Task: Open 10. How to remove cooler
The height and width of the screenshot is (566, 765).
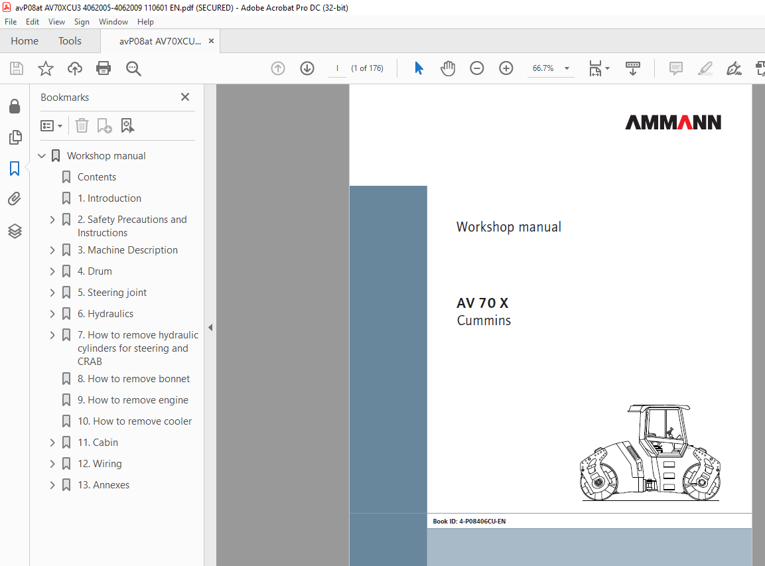Action: pyautogui.click(x=135, y=421)
